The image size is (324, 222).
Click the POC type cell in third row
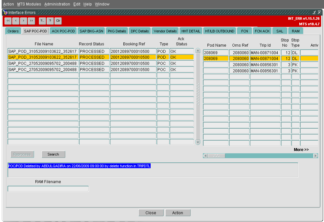click(163, 63)
